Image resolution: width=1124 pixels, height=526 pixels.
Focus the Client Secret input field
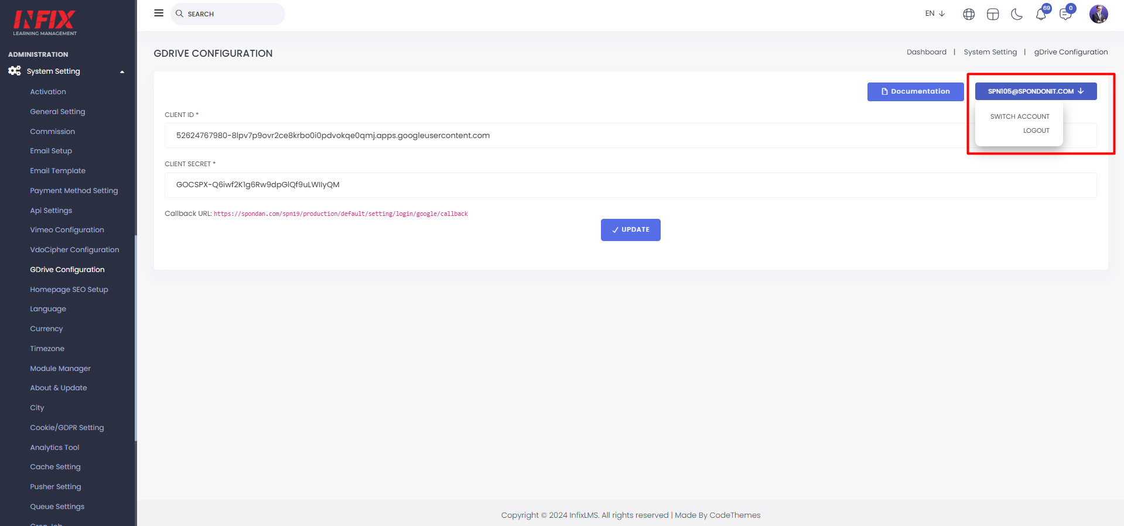pos(631,185)
